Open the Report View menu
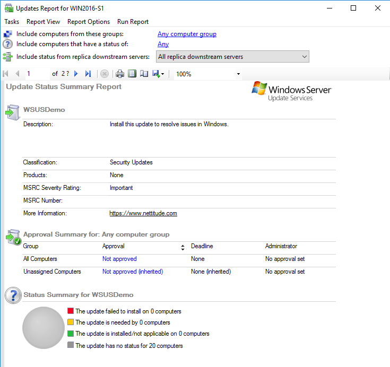The width and height of the screenshot is (390, 367). [44, 22]
